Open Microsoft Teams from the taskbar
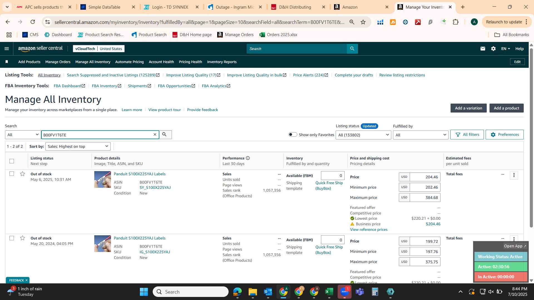The image size is (534, 300). coord(360,292)
